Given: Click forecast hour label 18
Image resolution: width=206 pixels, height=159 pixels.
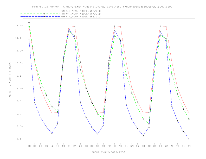Looking at the screenshot, I should 63,146.
